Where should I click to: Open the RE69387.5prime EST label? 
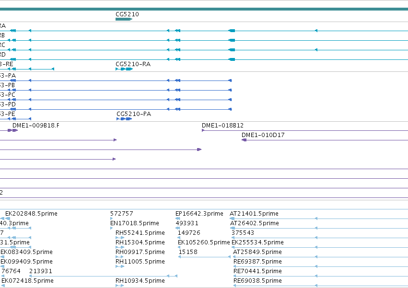(257, 262)
